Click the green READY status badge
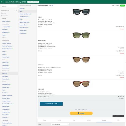Viewport: 126px width, 126px height. click(122, 6)
